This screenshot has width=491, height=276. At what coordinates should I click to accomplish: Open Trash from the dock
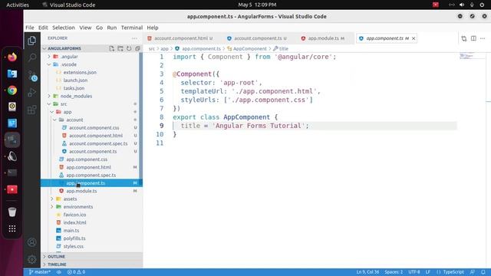(x=12, y=212)
